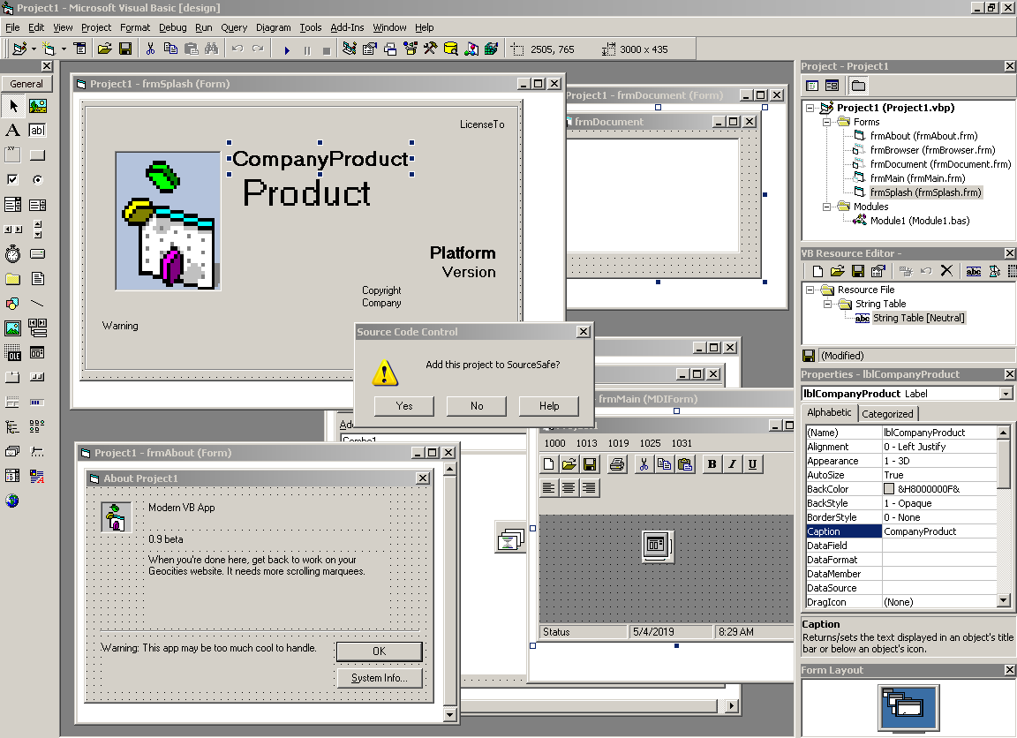Select the DirListBox folder control
The height and width of the screenshot is (738, 1017).
tap(13, 279)
